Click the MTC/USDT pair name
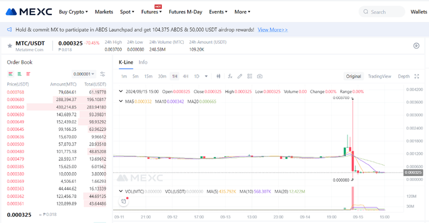The height and width of the screenshot is (223, 429). 30,43
